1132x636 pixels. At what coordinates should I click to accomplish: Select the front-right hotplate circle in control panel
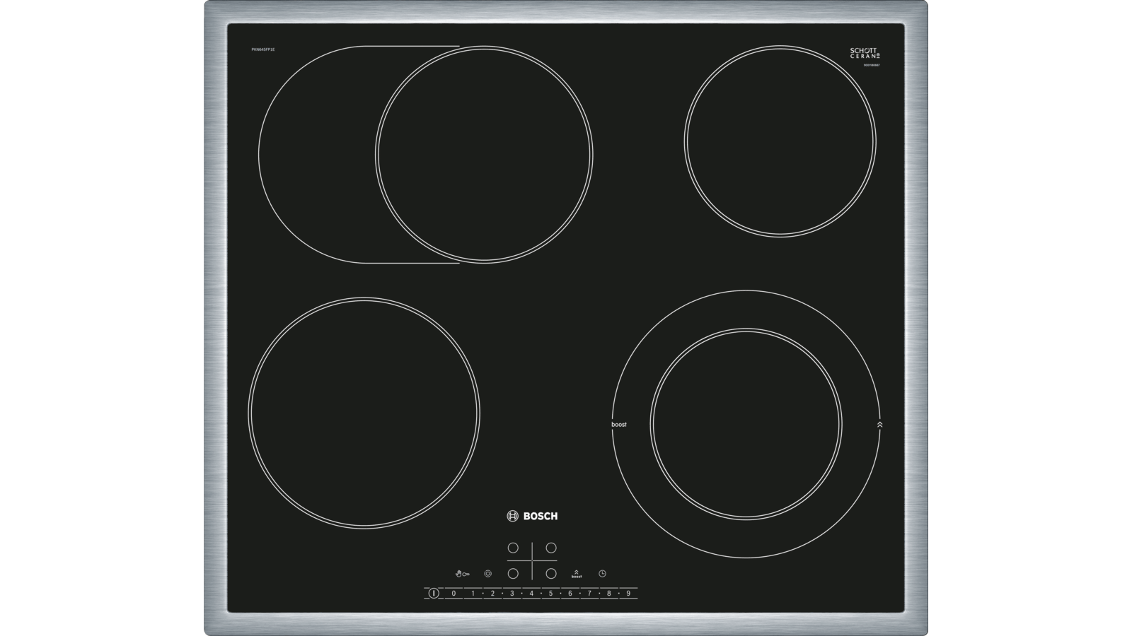tap(550, 574)
